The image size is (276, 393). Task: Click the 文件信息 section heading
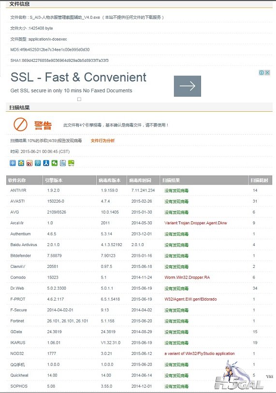(19, 4)
